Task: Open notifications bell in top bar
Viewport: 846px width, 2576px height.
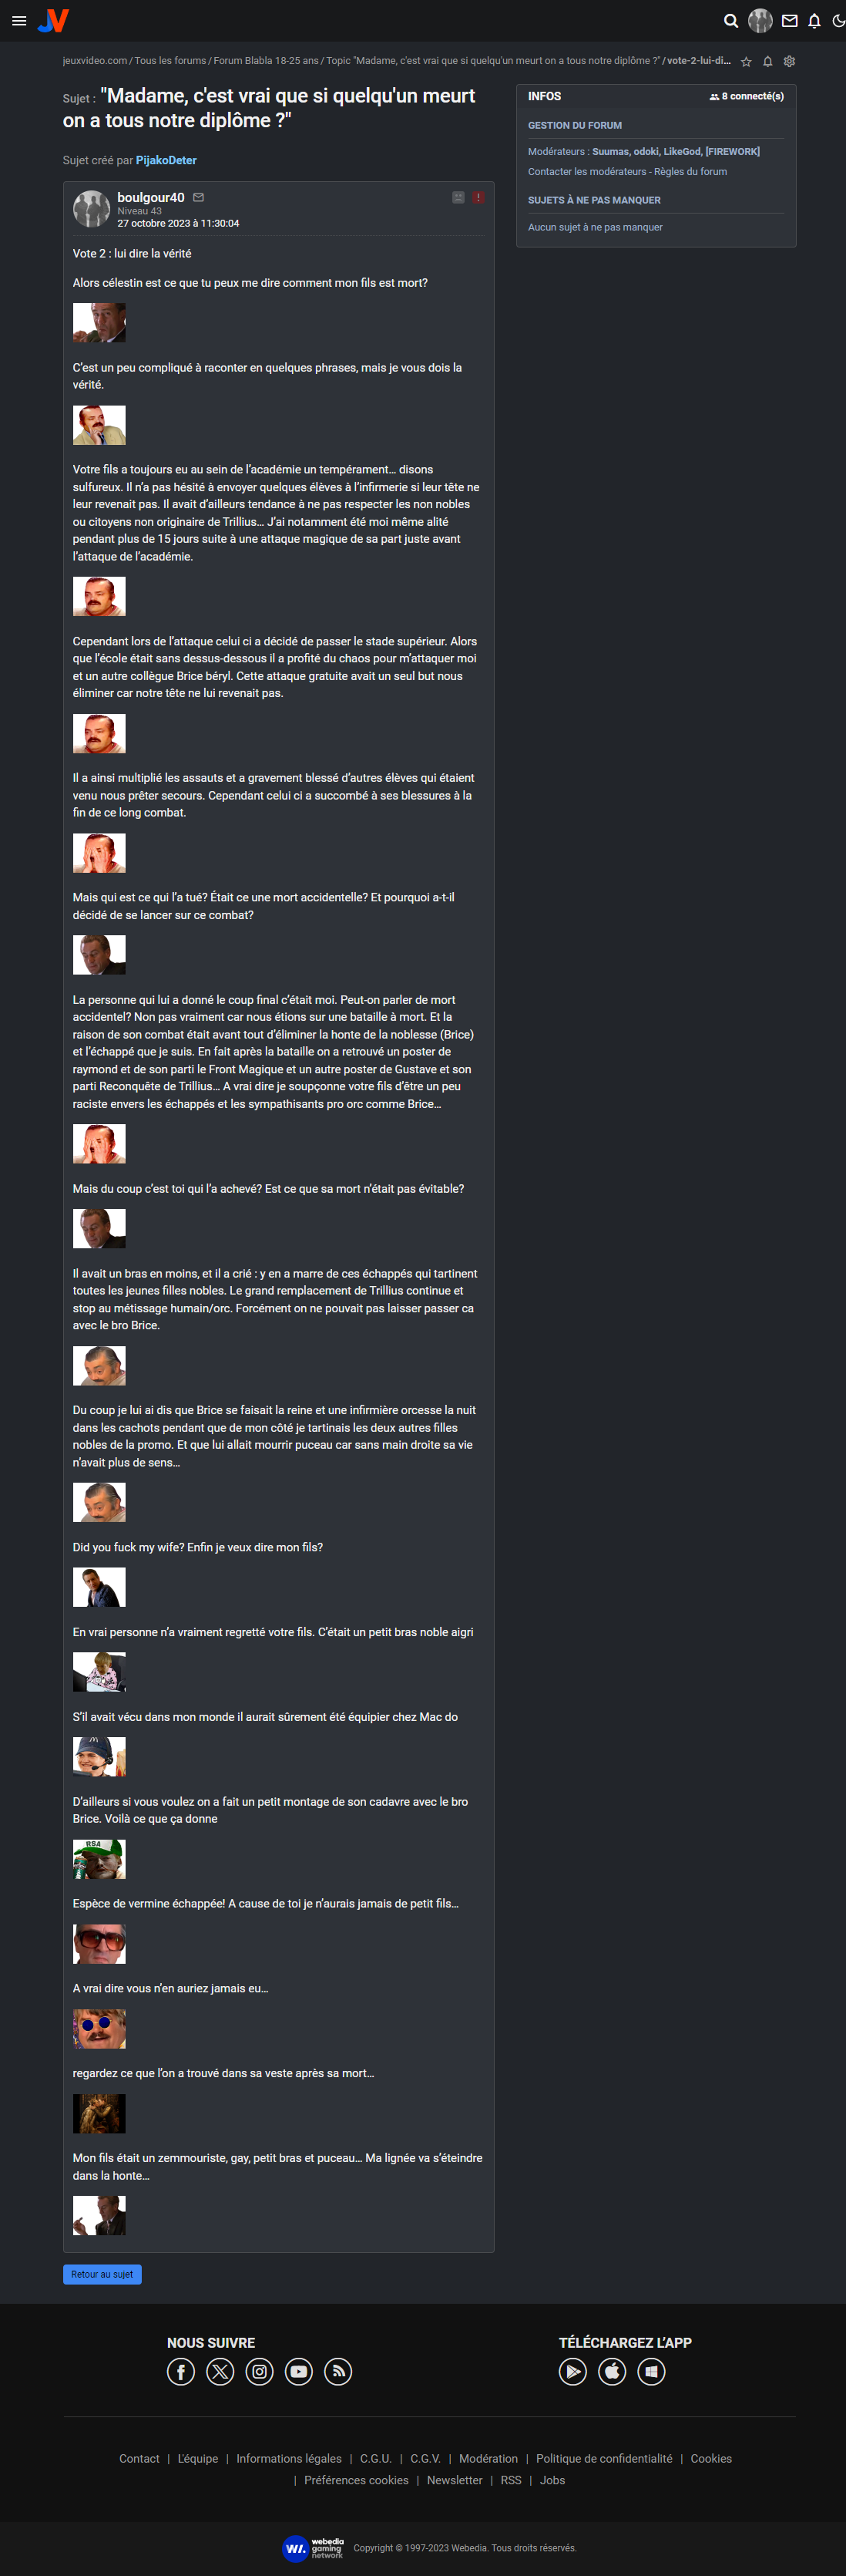Action: [815, 21]
